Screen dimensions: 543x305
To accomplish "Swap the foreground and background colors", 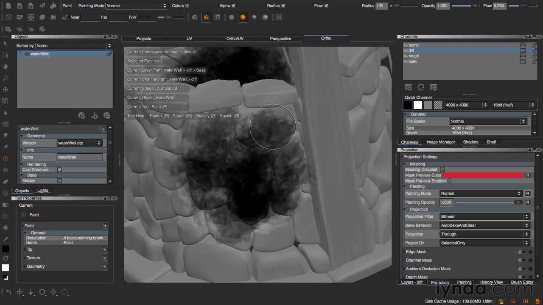I will 6,258.
